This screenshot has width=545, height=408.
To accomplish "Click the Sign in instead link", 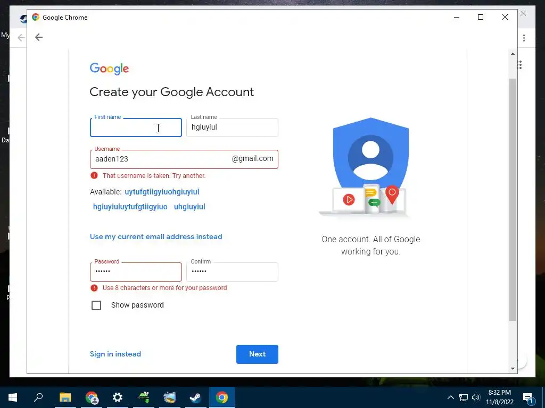I will 115,354.
